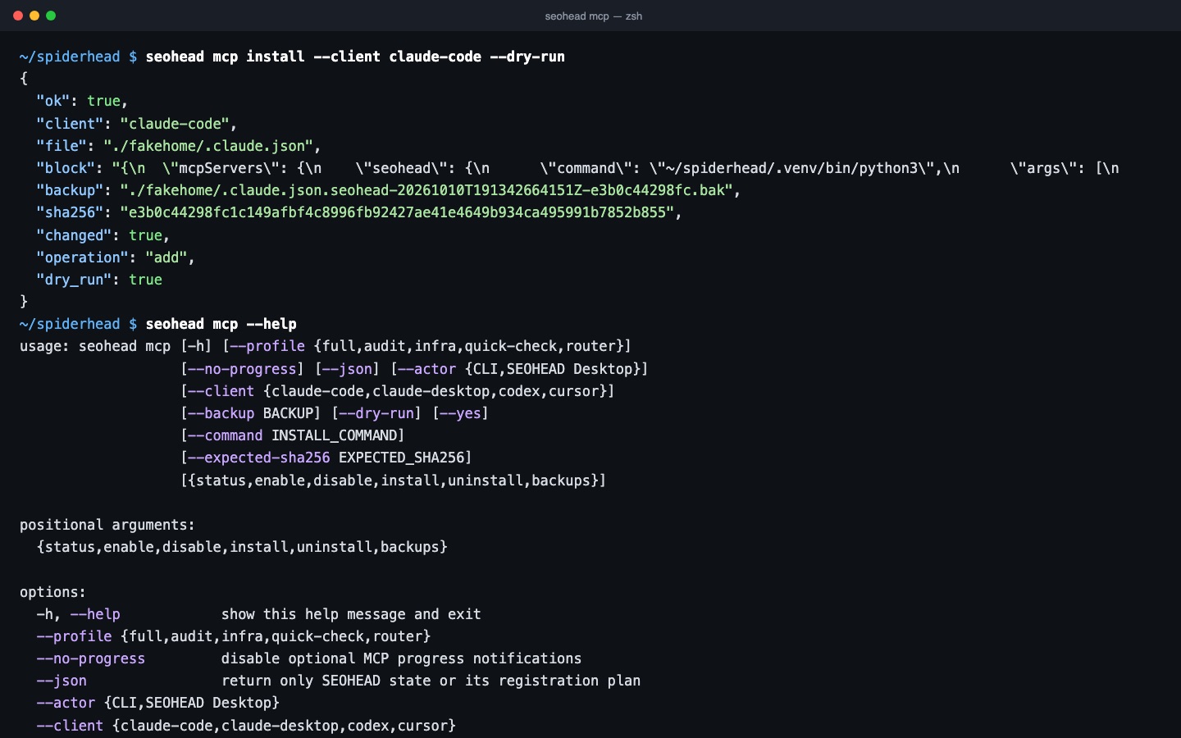This screenshot has height=738, width=1181.
Task: Click the '"operation": "add"' line
Action: [x=115, y=257]
